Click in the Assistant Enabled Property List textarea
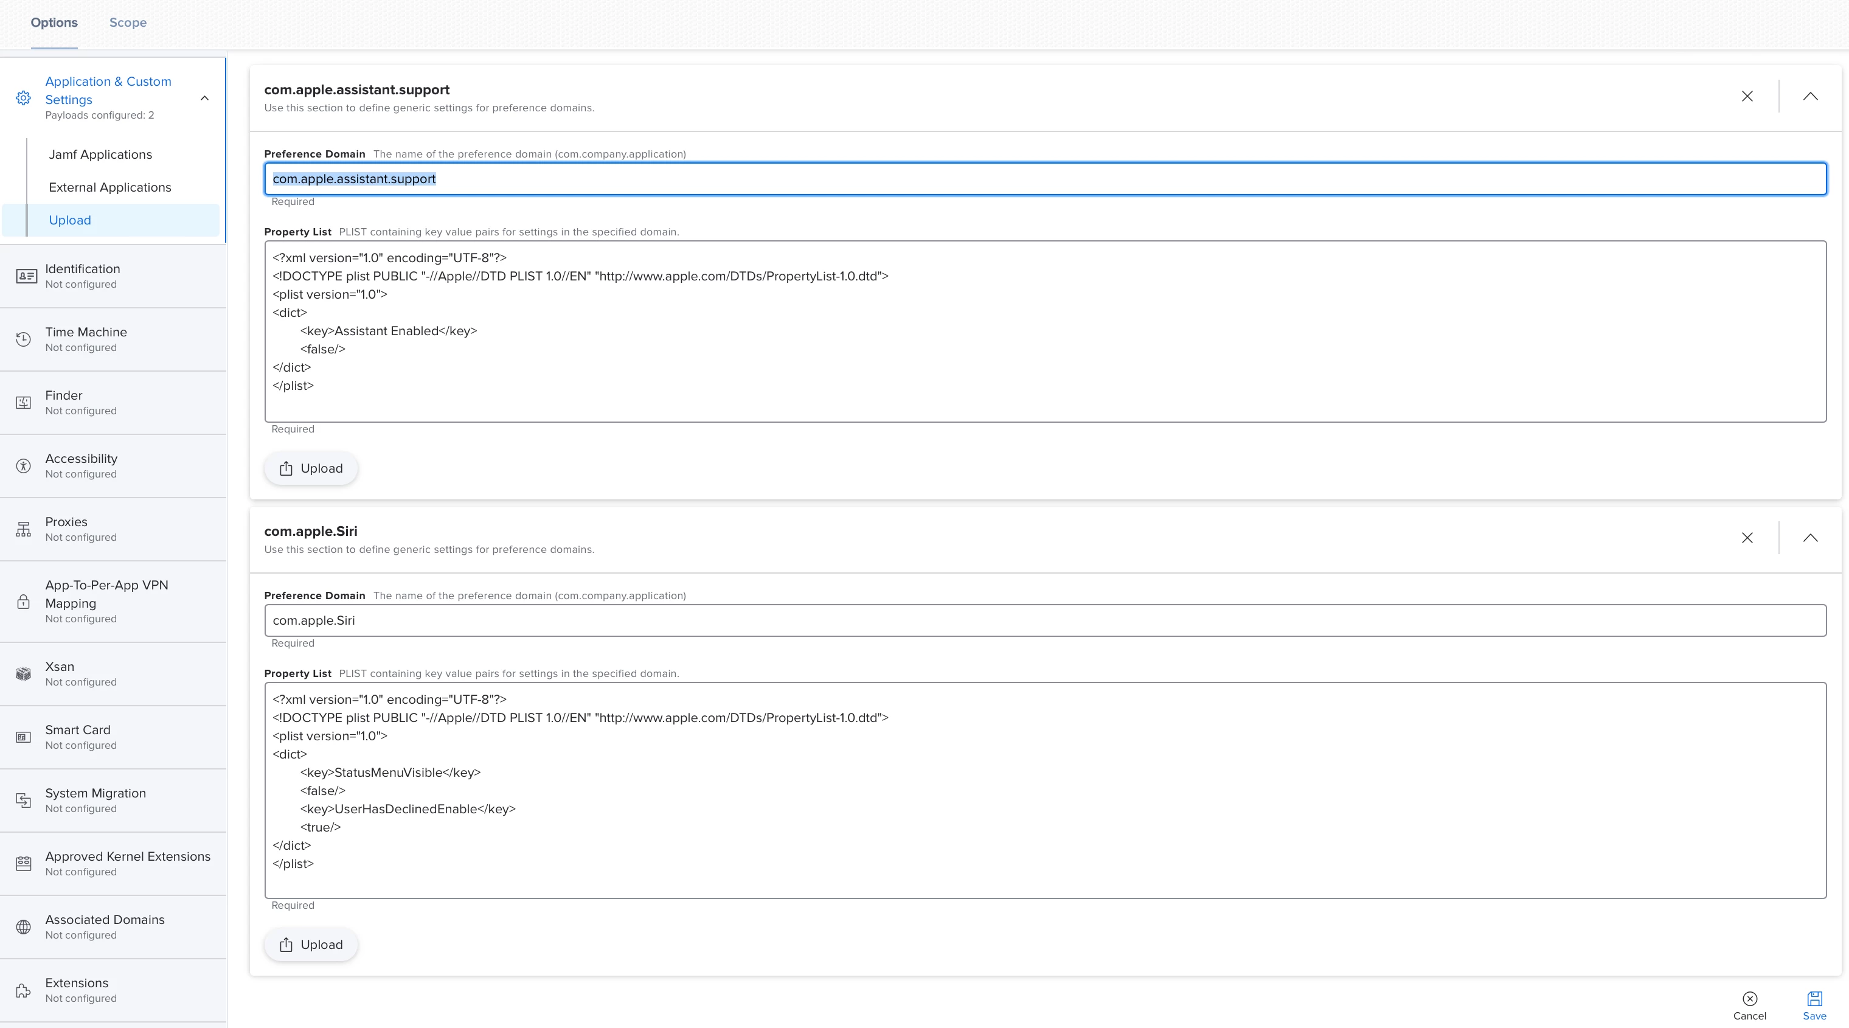This screenshot has height=1028, width=1849. (1045, 331)
